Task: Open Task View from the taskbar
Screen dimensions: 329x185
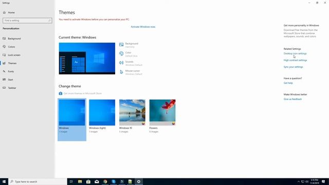Action: pyautogui.click(x=71, y=181)
